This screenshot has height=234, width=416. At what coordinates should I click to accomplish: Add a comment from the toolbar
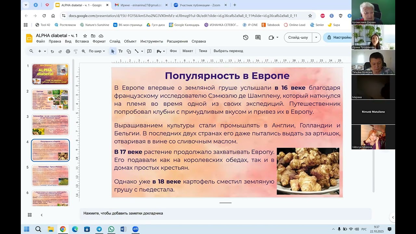click(149, 51)
